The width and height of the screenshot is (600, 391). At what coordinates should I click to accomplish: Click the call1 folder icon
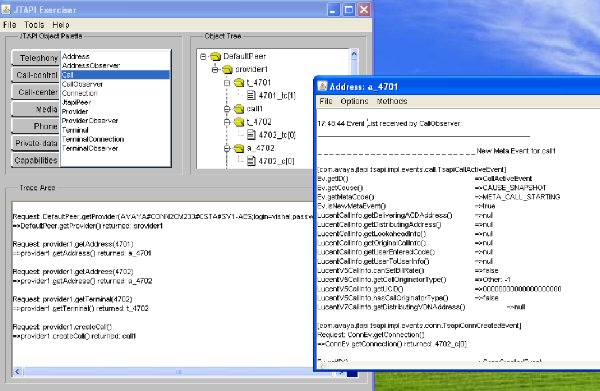click(x=239, y=109)
